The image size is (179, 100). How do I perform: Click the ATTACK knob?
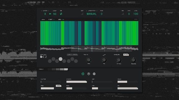point(119,60)
